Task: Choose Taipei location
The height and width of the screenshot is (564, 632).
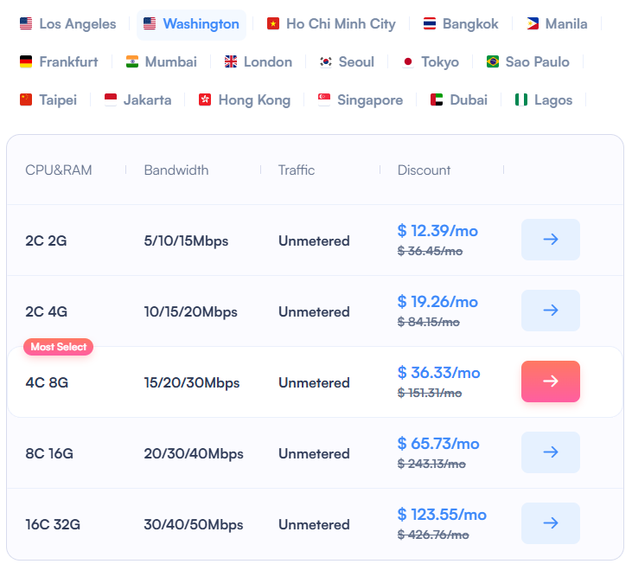Action: [48, 100]
